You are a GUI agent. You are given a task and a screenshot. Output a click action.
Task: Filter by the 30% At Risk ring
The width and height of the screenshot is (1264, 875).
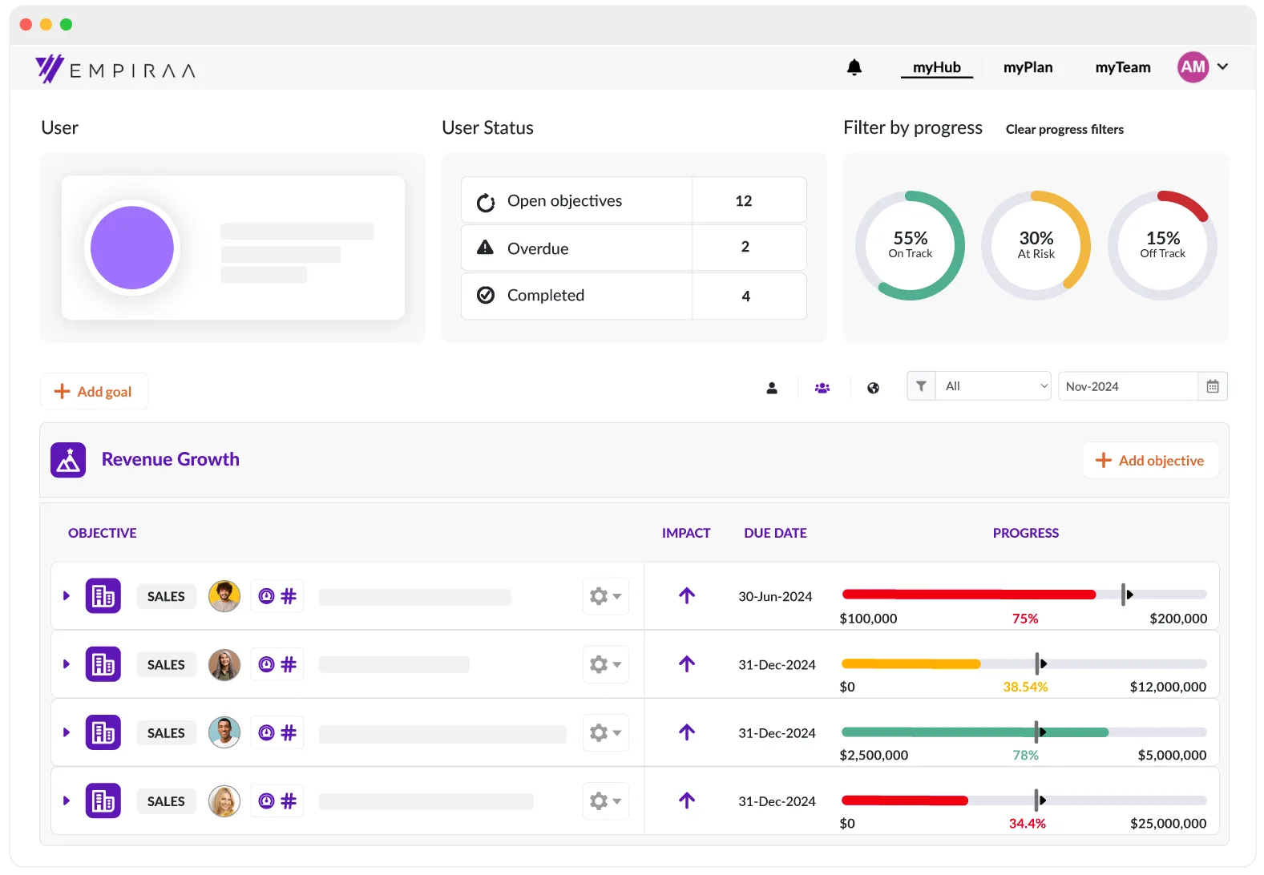click(1036, 245)
